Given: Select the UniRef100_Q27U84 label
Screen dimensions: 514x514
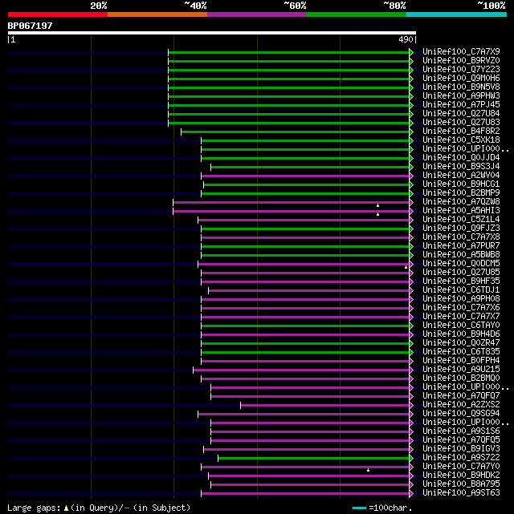Looking at the screenshot, I should 461,114.
